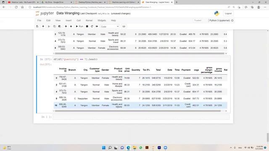The image size is (269, 151).
Task: Click the Logout button
Action: pyautogui.click(x=228, y=13)
